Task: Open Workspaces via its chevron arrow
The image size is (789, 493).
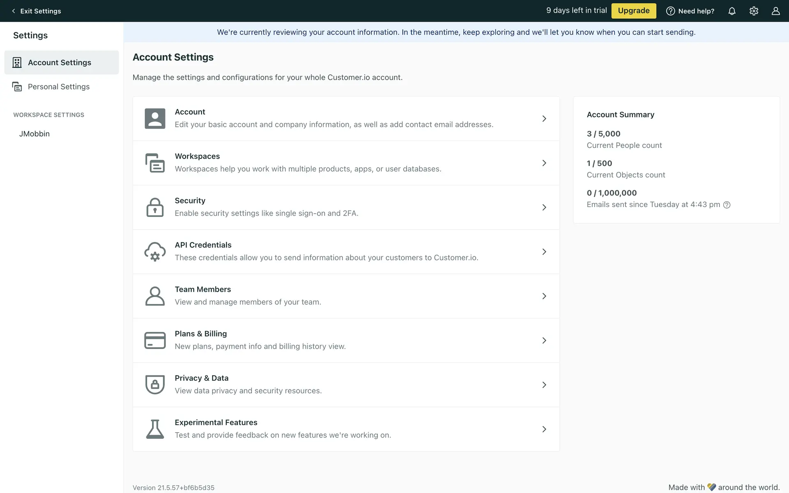Action: point(544,163)
